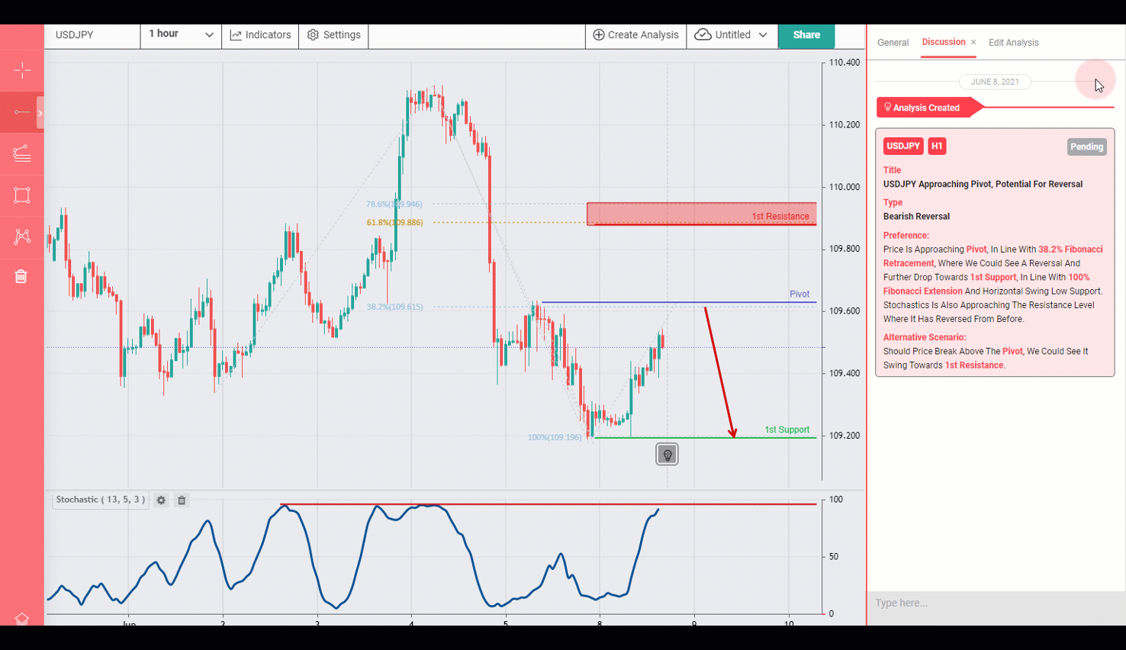Click the 38.2%(109.615) Fibonacci label
The height and width of the screenshot is (650, 1126).
[x=394, y=307]
